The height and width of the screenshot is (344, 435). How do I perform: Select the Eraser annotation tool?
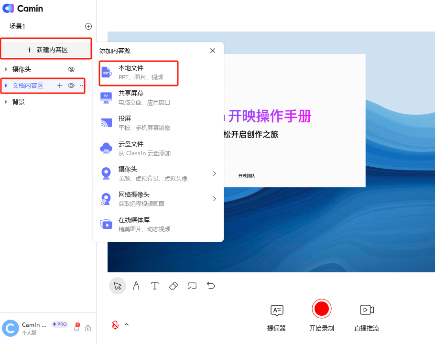pyautogui.click(x=174, y=285)
